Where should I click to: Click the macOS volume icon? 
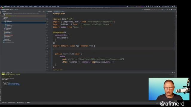[x=160, y=6]
